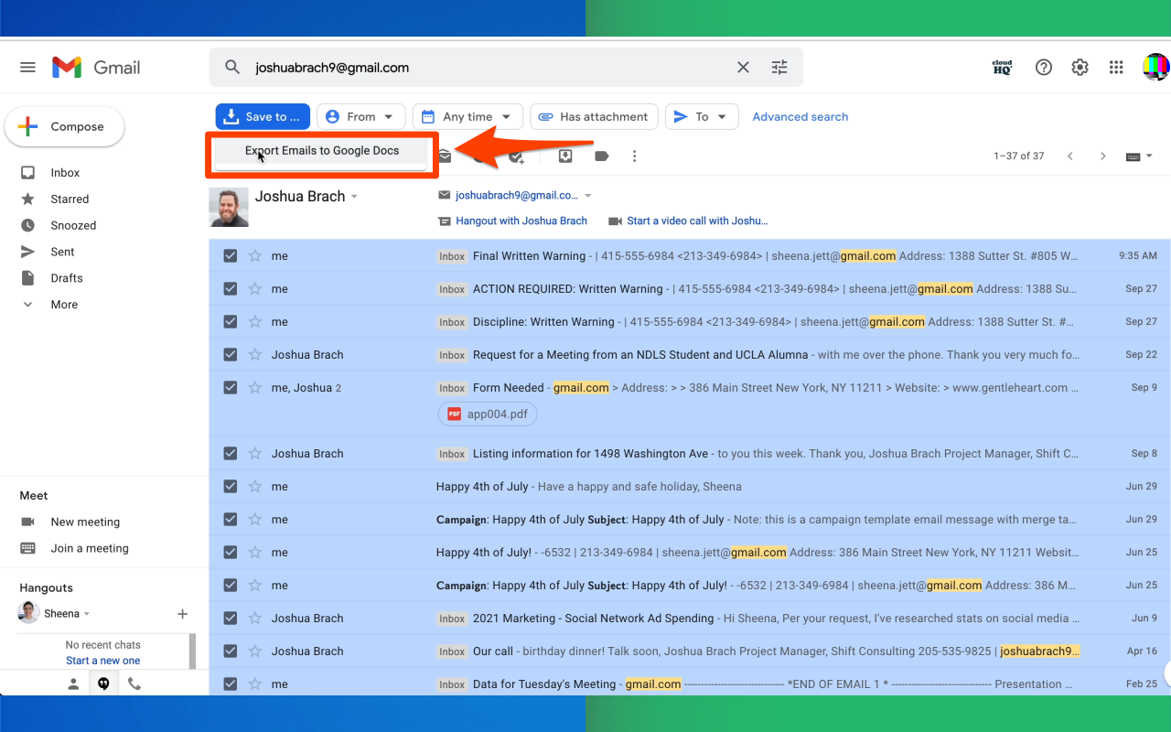The height and width of the screenshot is (732, 1171).
Task: Open the Any time date filter
Action: point(467,116)
